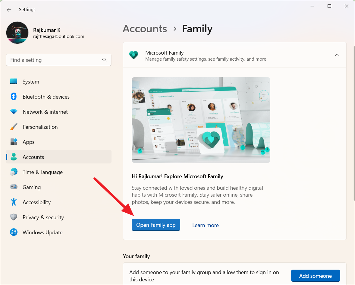
Task: Click Accounts in the breadcrumb
Action: click(145, 29)
